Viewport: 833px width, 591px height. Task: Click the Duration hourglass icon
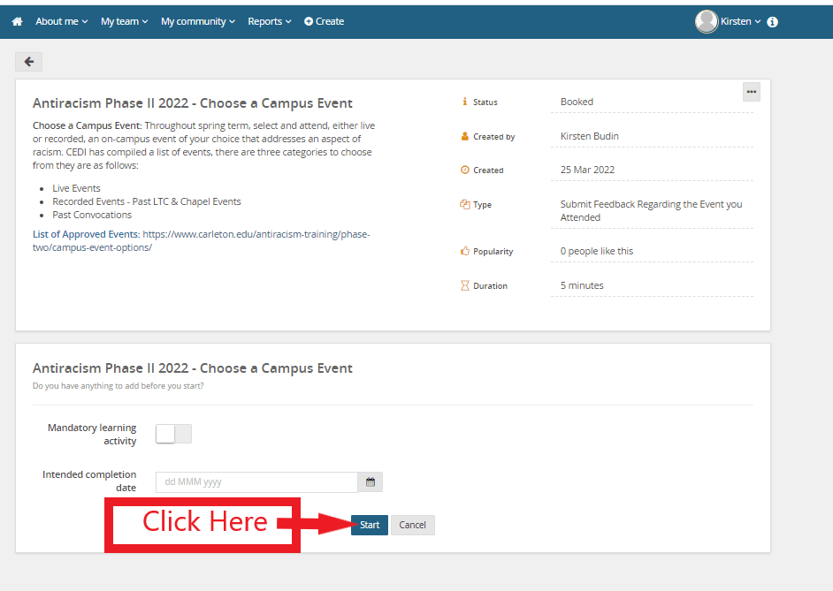[465, 285]
